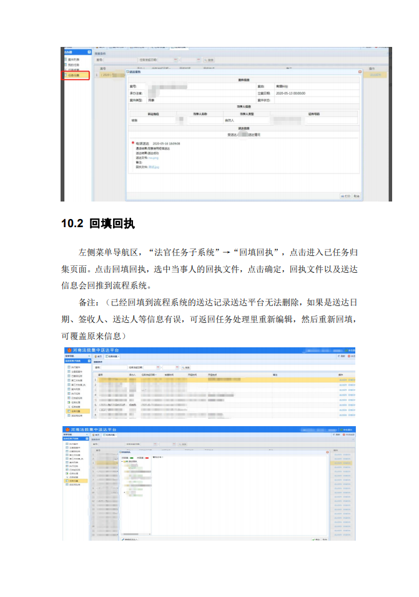Sort by 任务发起日期 column in task list screenshot
This screenshot has height=597, width=419.
tap(149, 375)
